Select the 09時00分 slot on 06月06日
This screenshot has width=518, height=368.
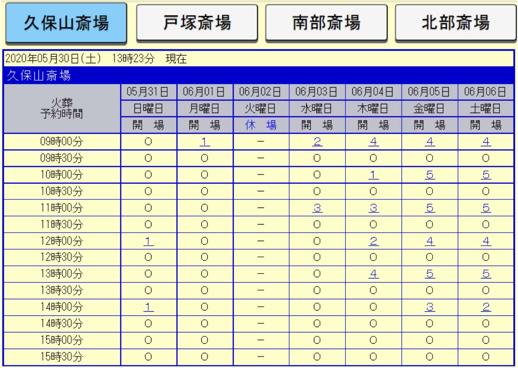tap(486, 142)
